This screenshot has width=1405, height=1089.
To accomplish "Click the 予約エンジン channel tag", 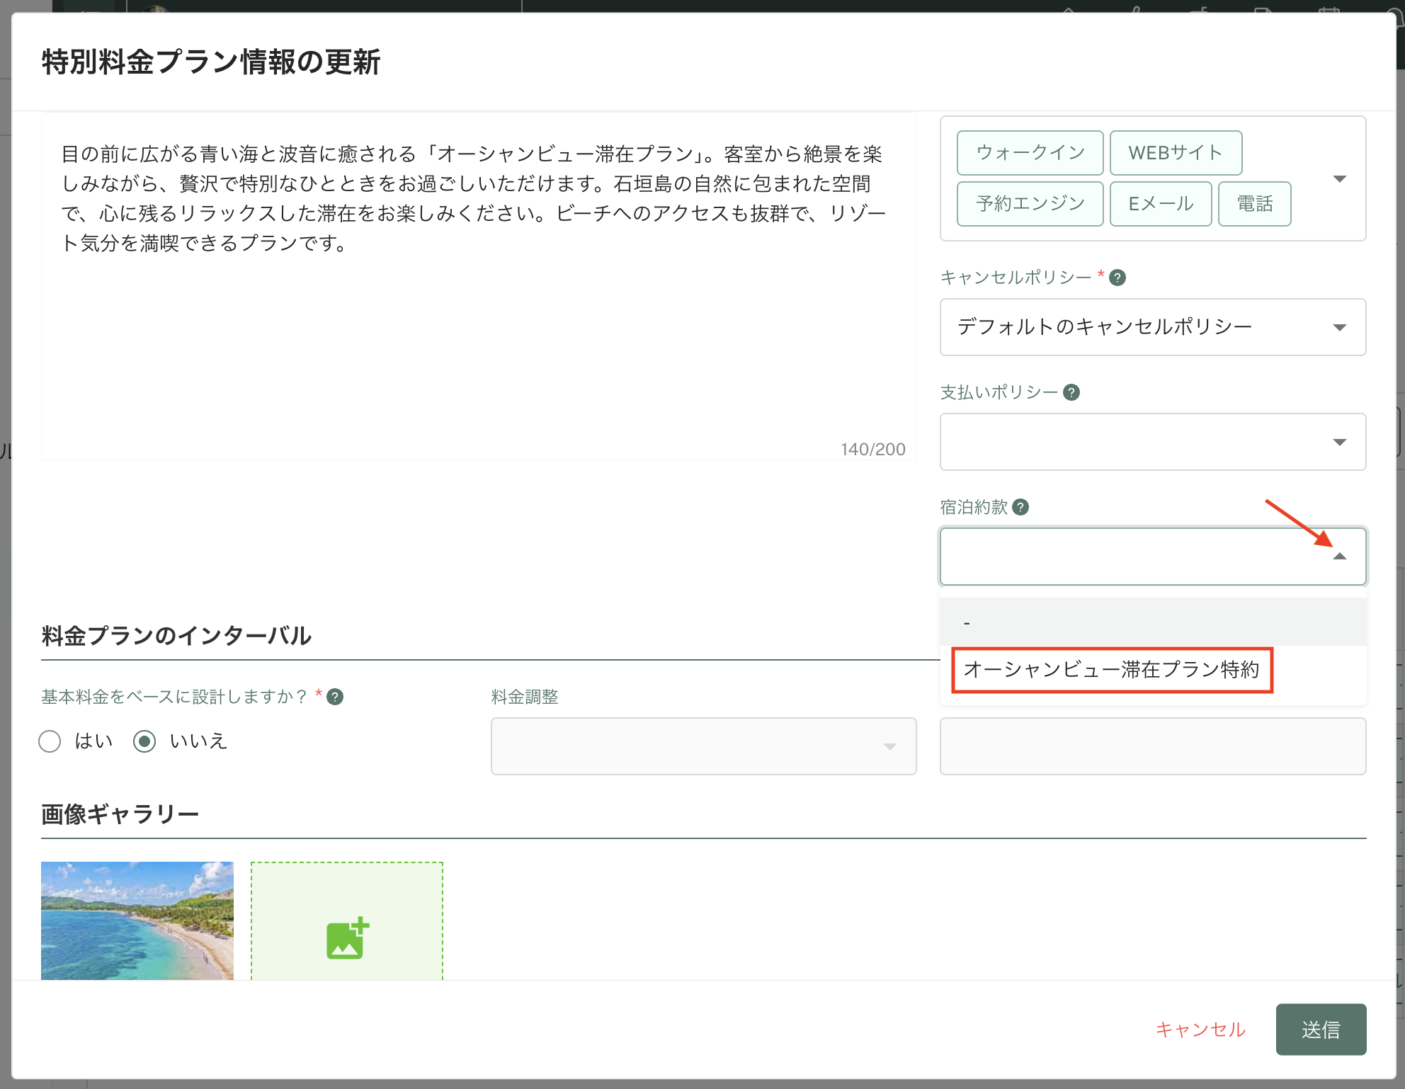I will pyautogui.click(x=1030, y=204).
